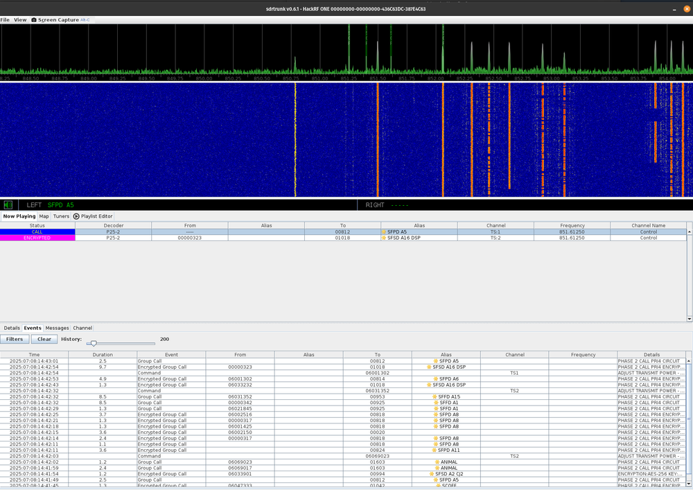Click the star icon next to SFFD A15
Image resolution: width=693 pixels, height=490 pixels.
tap(434, 396)
